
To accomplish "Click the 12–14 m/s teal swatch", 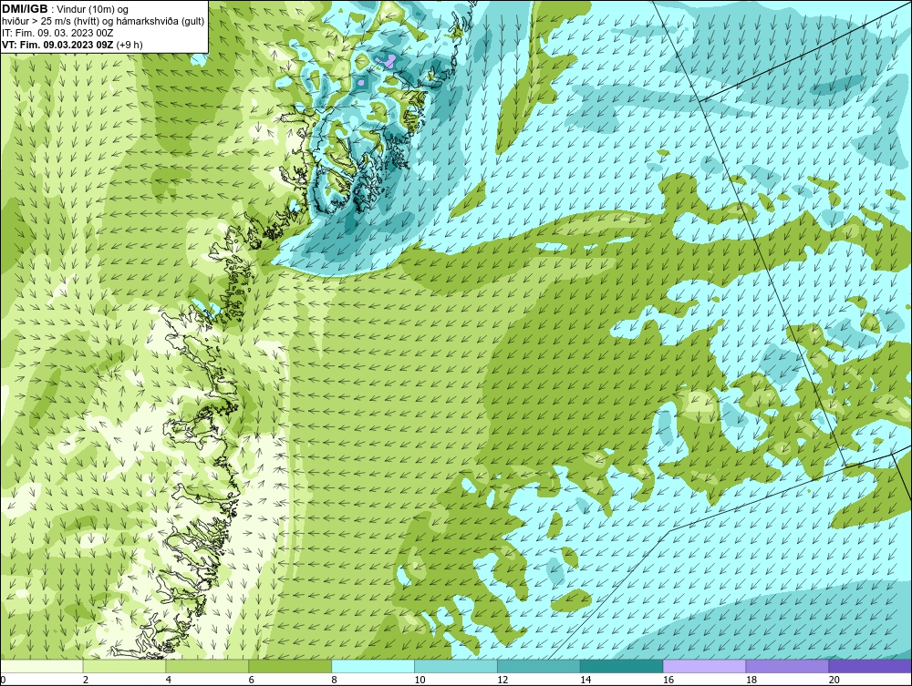I will click(x=539, y=666).
